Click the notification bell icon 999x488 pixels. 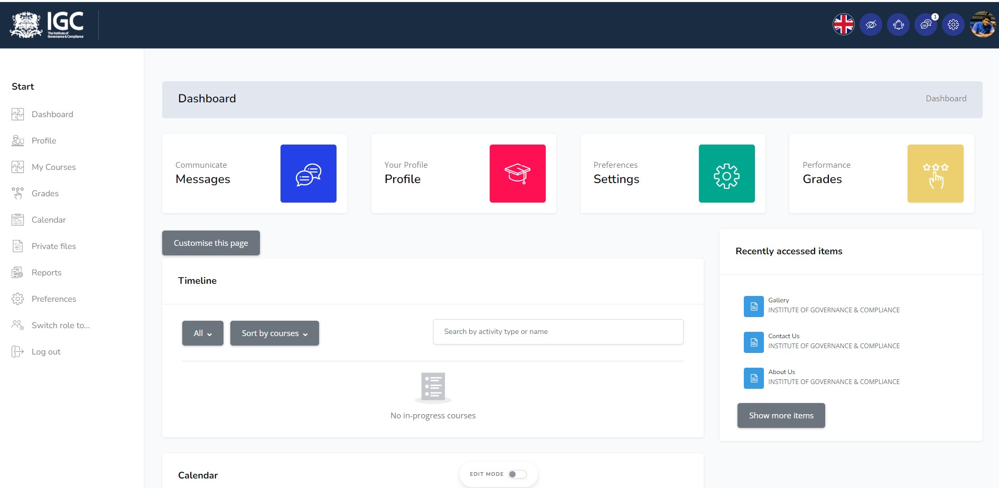899,24
